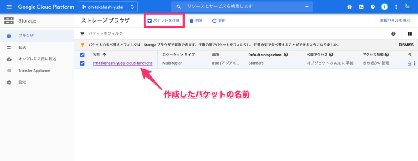Select ブラウザ in the sidebar
Image resolution: width=418 pixels, height=161 pixels.
pyautogui.click(x=37, y=36)
